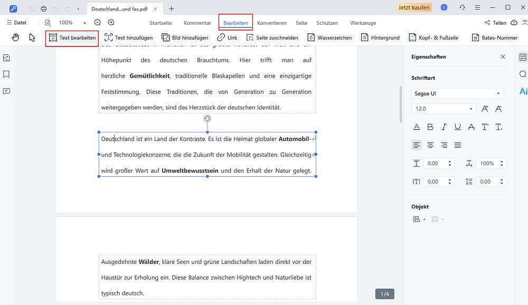Align text left

coord(417,145)
